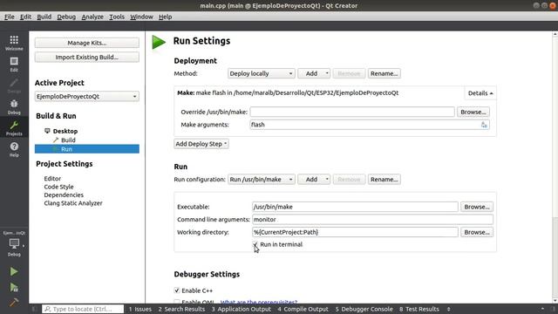558x314 pixels.
Task: Click the Working directory field
Action: tap(355, 232)
